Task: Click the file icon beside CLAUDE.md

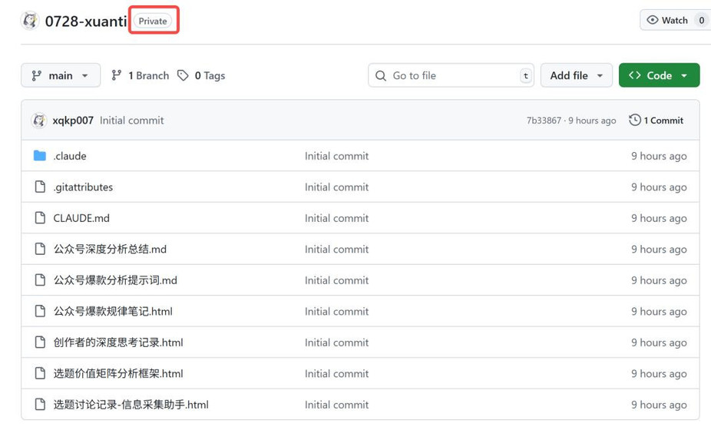Action: tap(40, 218)
